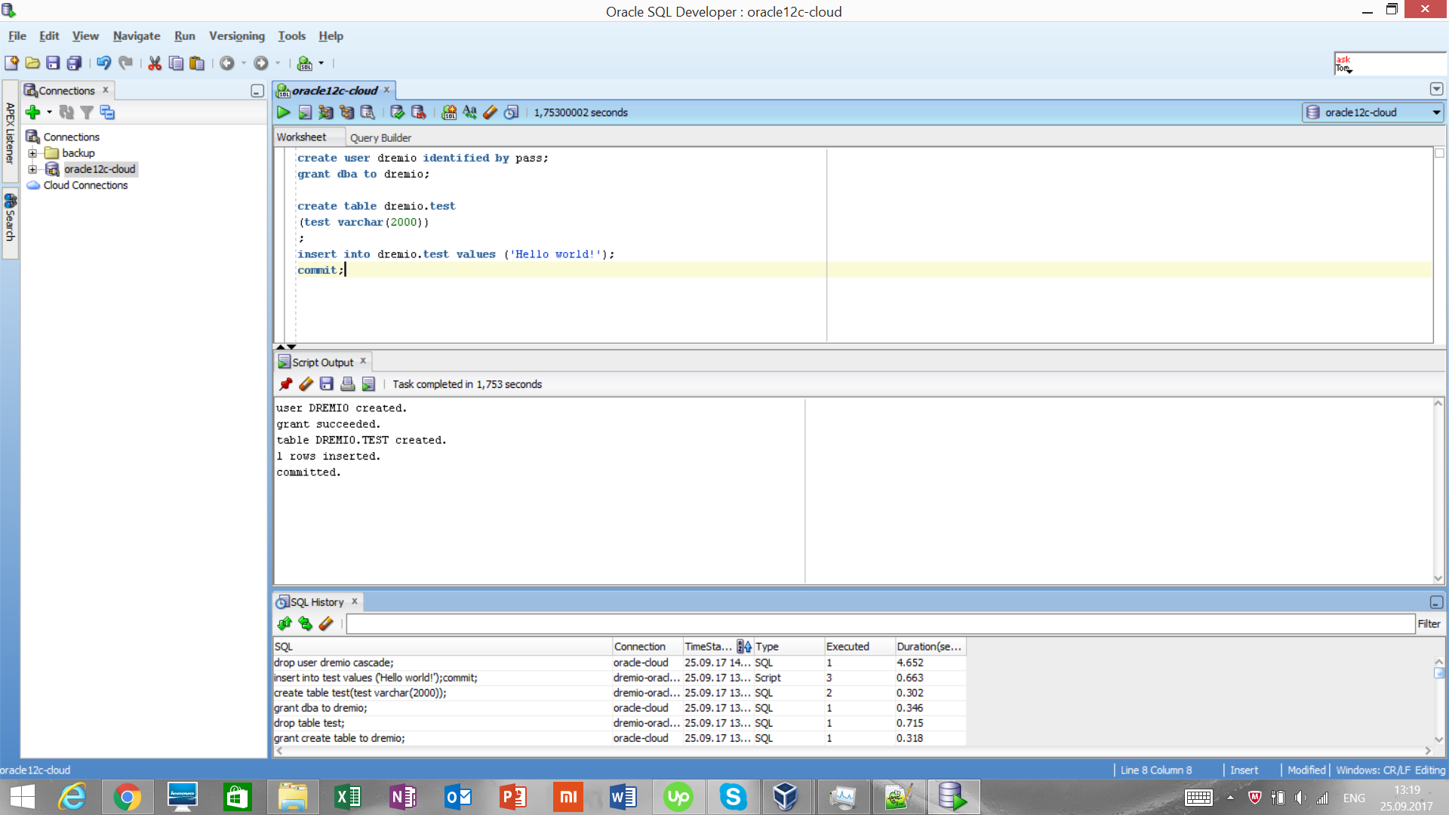Expand the oracle12c-cloud connection node
This screenshot has width=1449, height=815.
click(32, 169)
